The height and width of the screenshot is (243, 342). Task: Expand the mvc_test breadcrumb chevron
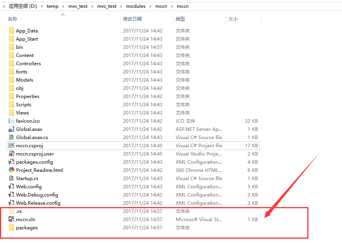[x=92, y=6]
